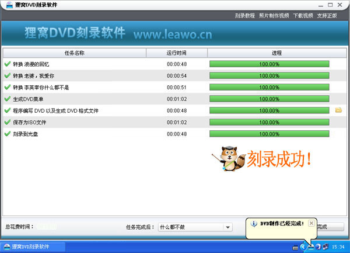Click the raccoon mascot image
This screenshot has height=253, width=350.
(228, 158)
